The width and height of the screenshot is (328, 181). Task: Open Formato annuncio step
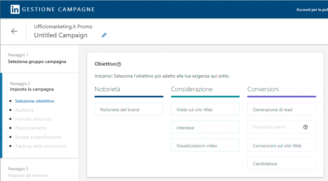[33, 119]
